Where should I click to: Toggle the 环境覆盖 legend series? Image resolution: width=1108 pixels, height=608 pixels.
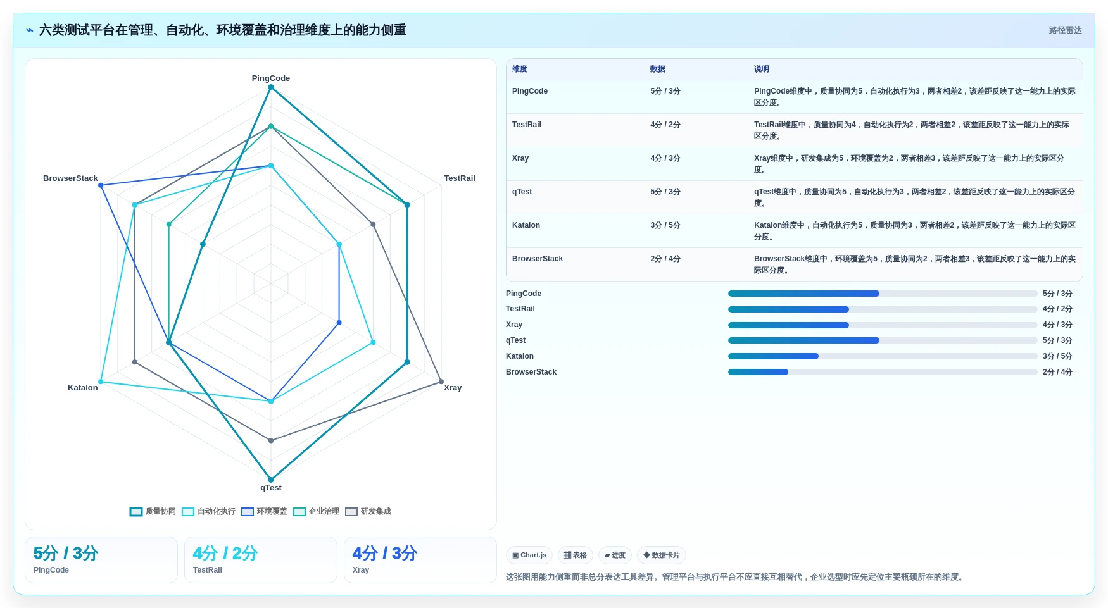[x=264, y=511]
